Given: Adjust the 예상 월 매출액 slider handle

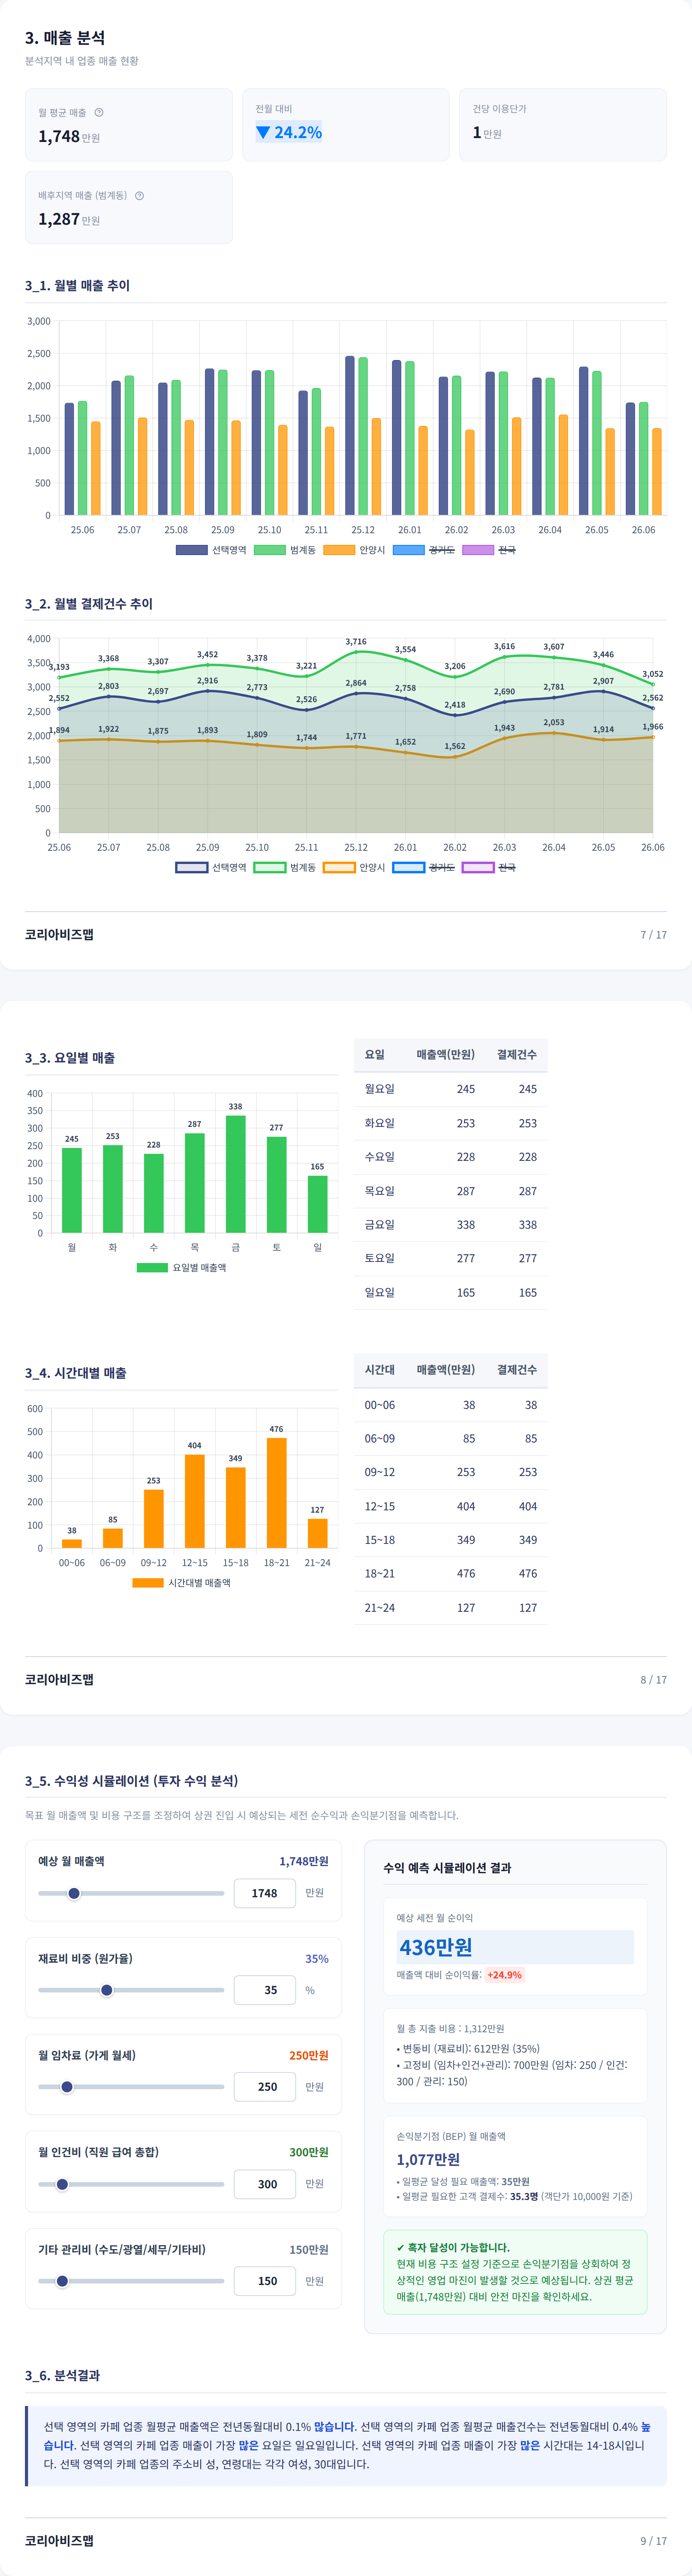Looking at the screenshot, I should 74,1893.
